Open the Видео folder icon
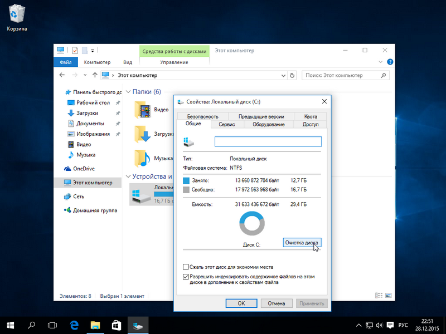 click(144, 110)
